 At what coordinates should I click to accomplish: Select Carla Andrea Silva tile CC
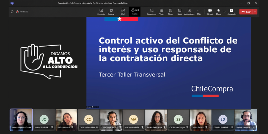click(x=88, y=120)
